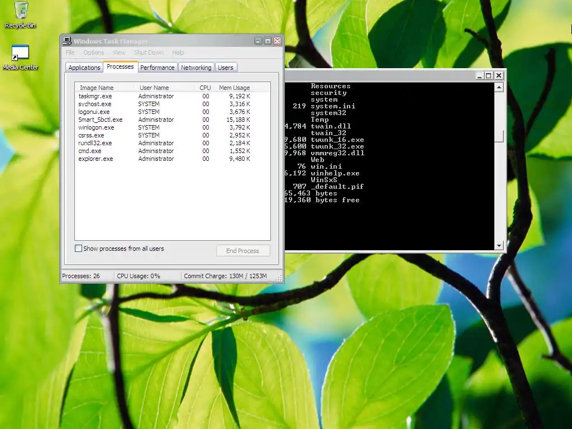Select the Smart_Sbctl.exe process row
Image resolution: width=572 pixels, height=429 pixels.
(164, 120)
